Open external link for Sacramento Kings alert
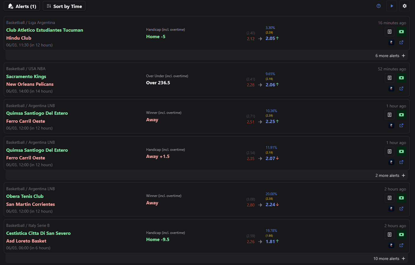Screen dimensions: 415x265 [401, 88]
